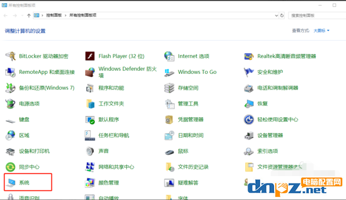Open the 管理工具 icon
The width and height of the screenshot is (346, 200).
tap(169, 103)
